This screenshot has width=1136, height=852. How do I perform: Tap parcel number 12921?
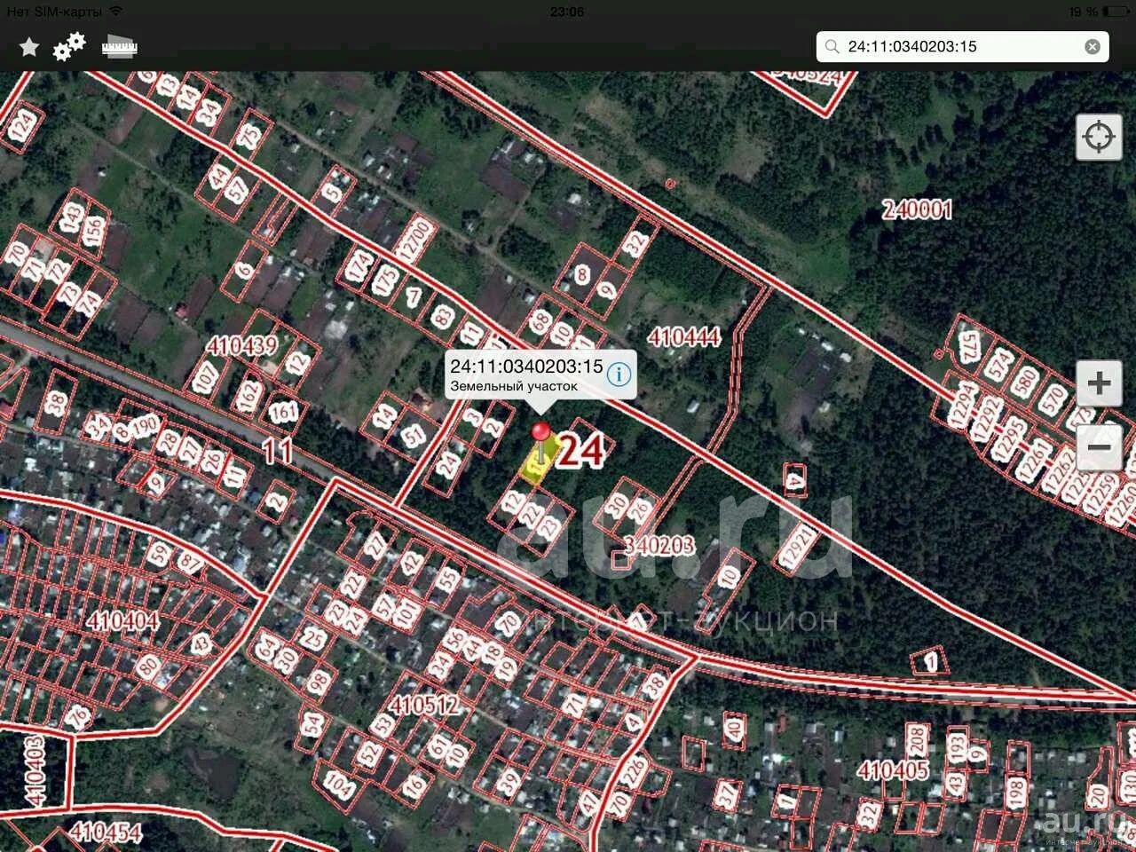797,548
